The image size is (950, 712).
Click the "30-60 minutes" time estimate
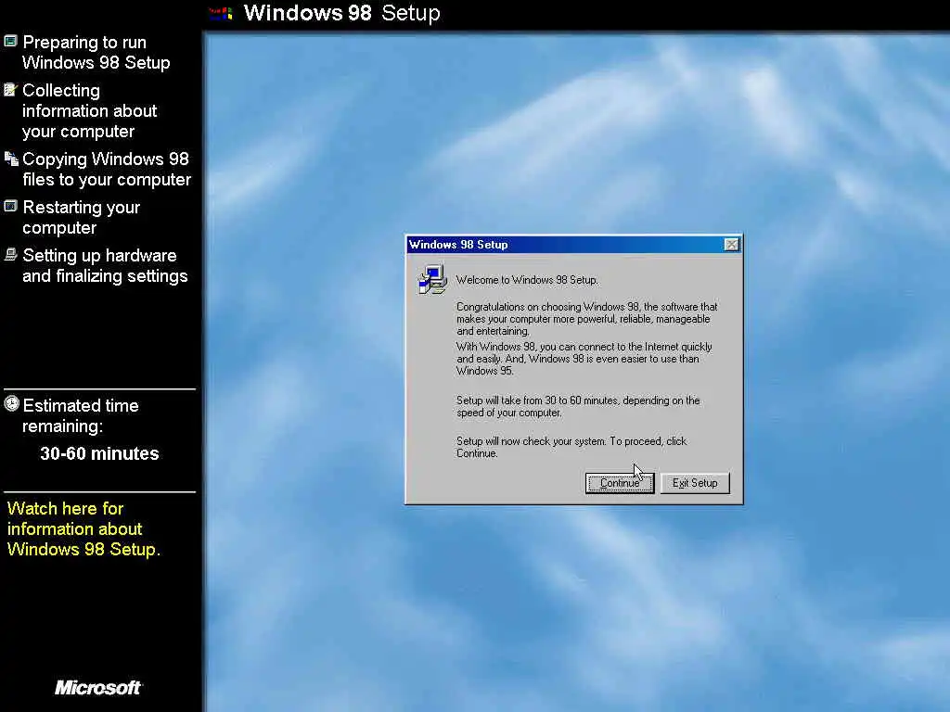click(x=99, y=453)
